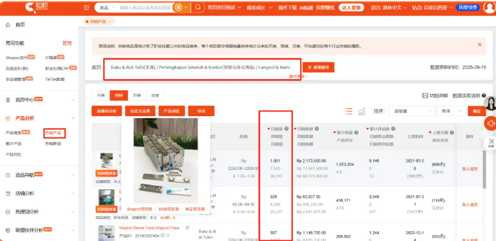
Task: Click the orange translate circle icon
Action: [178, 7]
